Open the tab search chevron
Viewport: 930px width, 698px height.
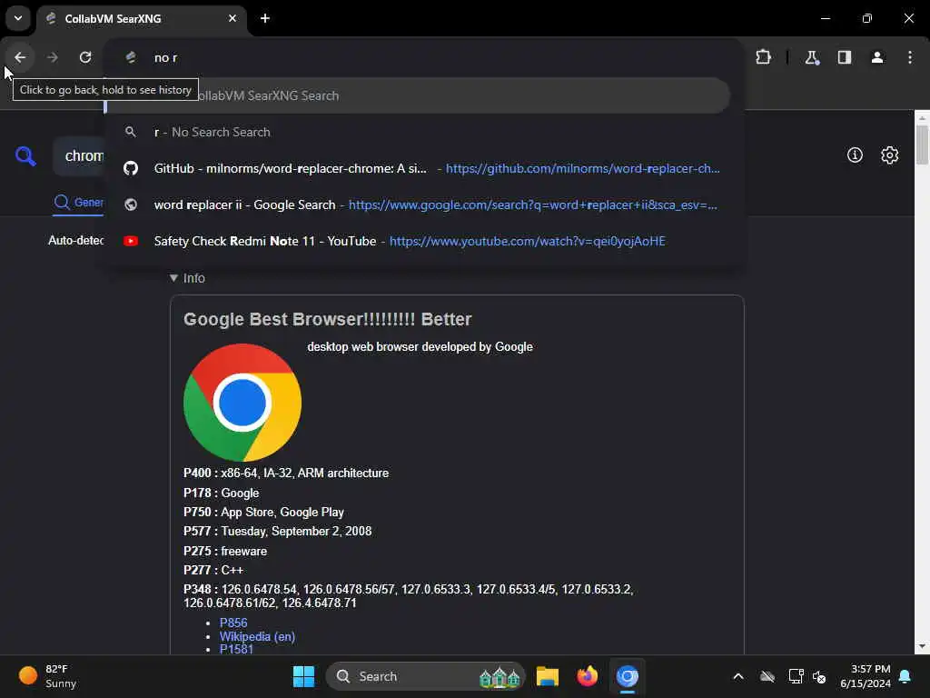coord(18,18)
